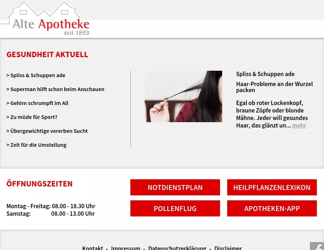This screenshot has height=250, width=324.
Task: Click the Spliss & Schuppen ade teaser title
Action: (265, 74)
